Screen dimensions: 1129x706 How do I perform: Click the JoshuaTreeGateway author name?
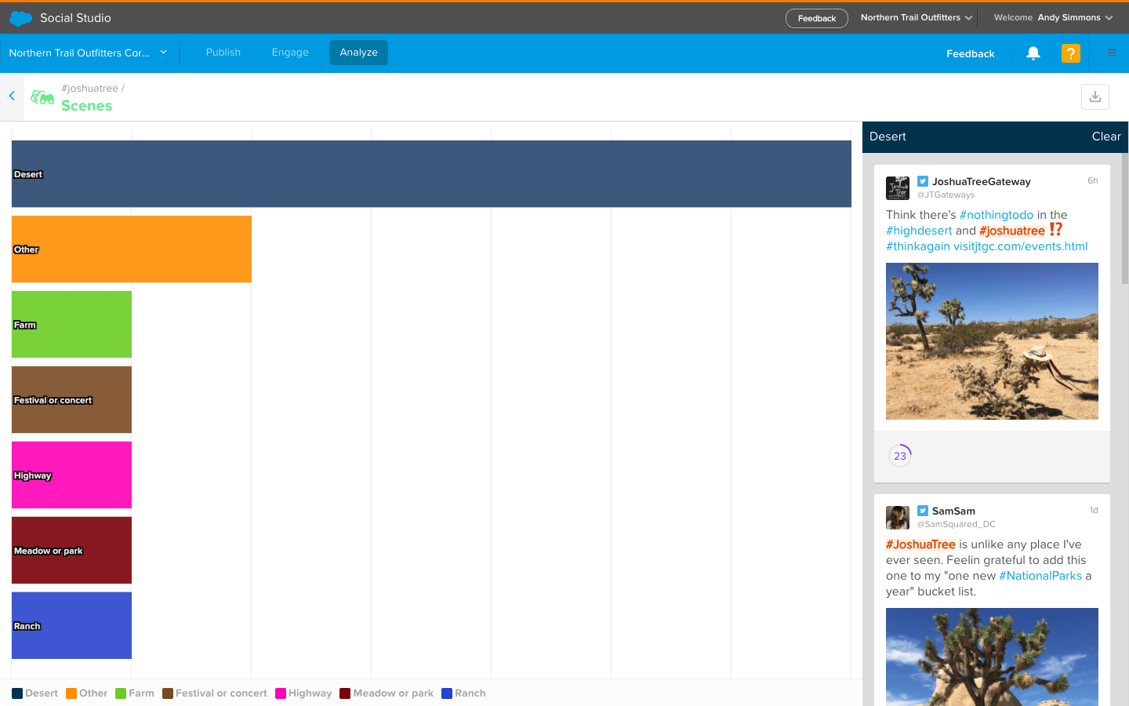coord(981,181)
